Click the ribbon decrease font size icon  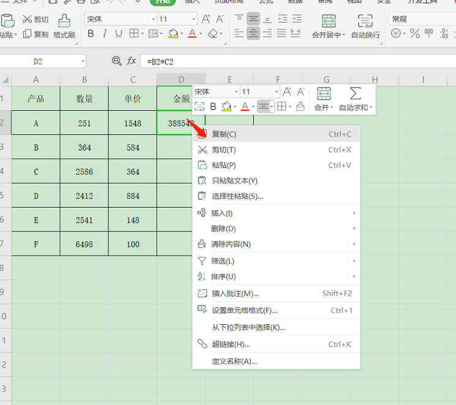(220, 19)
